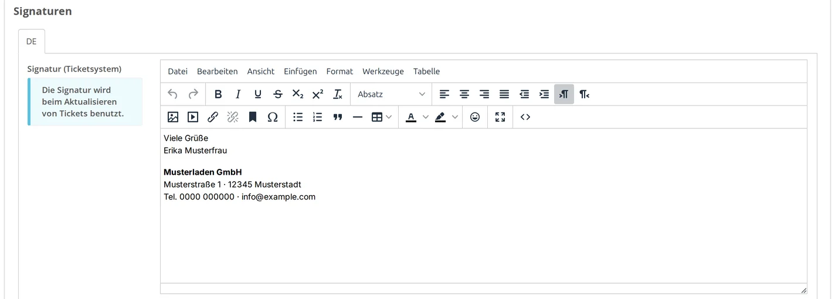Apply the current background highlight color
Viewport: 835px width, 299px height.
tap(440, 117)
